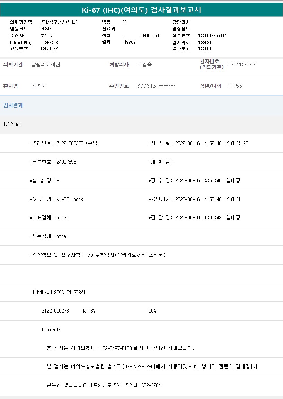The height and width of the screenshot is (399, 283).
Task: Click the 처방명 Ki-67 index entry
Action: [70, 199]
